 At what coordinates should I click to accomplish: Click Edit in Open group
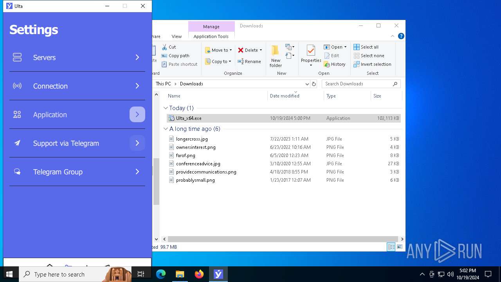click(x=332, y=56)
